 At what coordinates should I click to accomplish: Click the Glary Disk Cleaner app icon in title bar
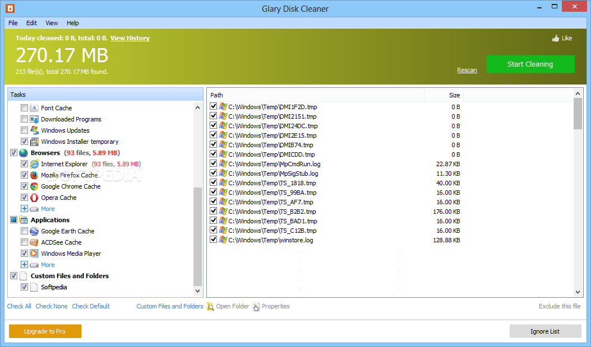pos(10,8)
